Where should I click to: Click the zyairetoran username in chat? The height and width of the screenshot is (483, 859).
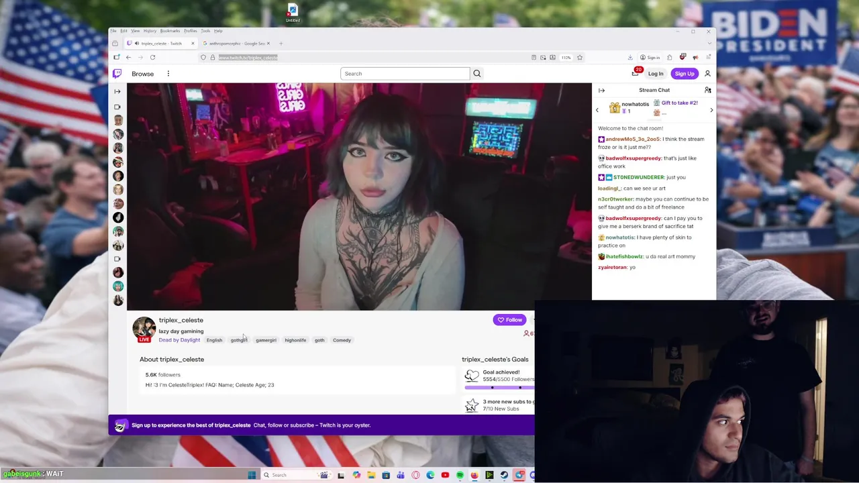tap(612, 267)
